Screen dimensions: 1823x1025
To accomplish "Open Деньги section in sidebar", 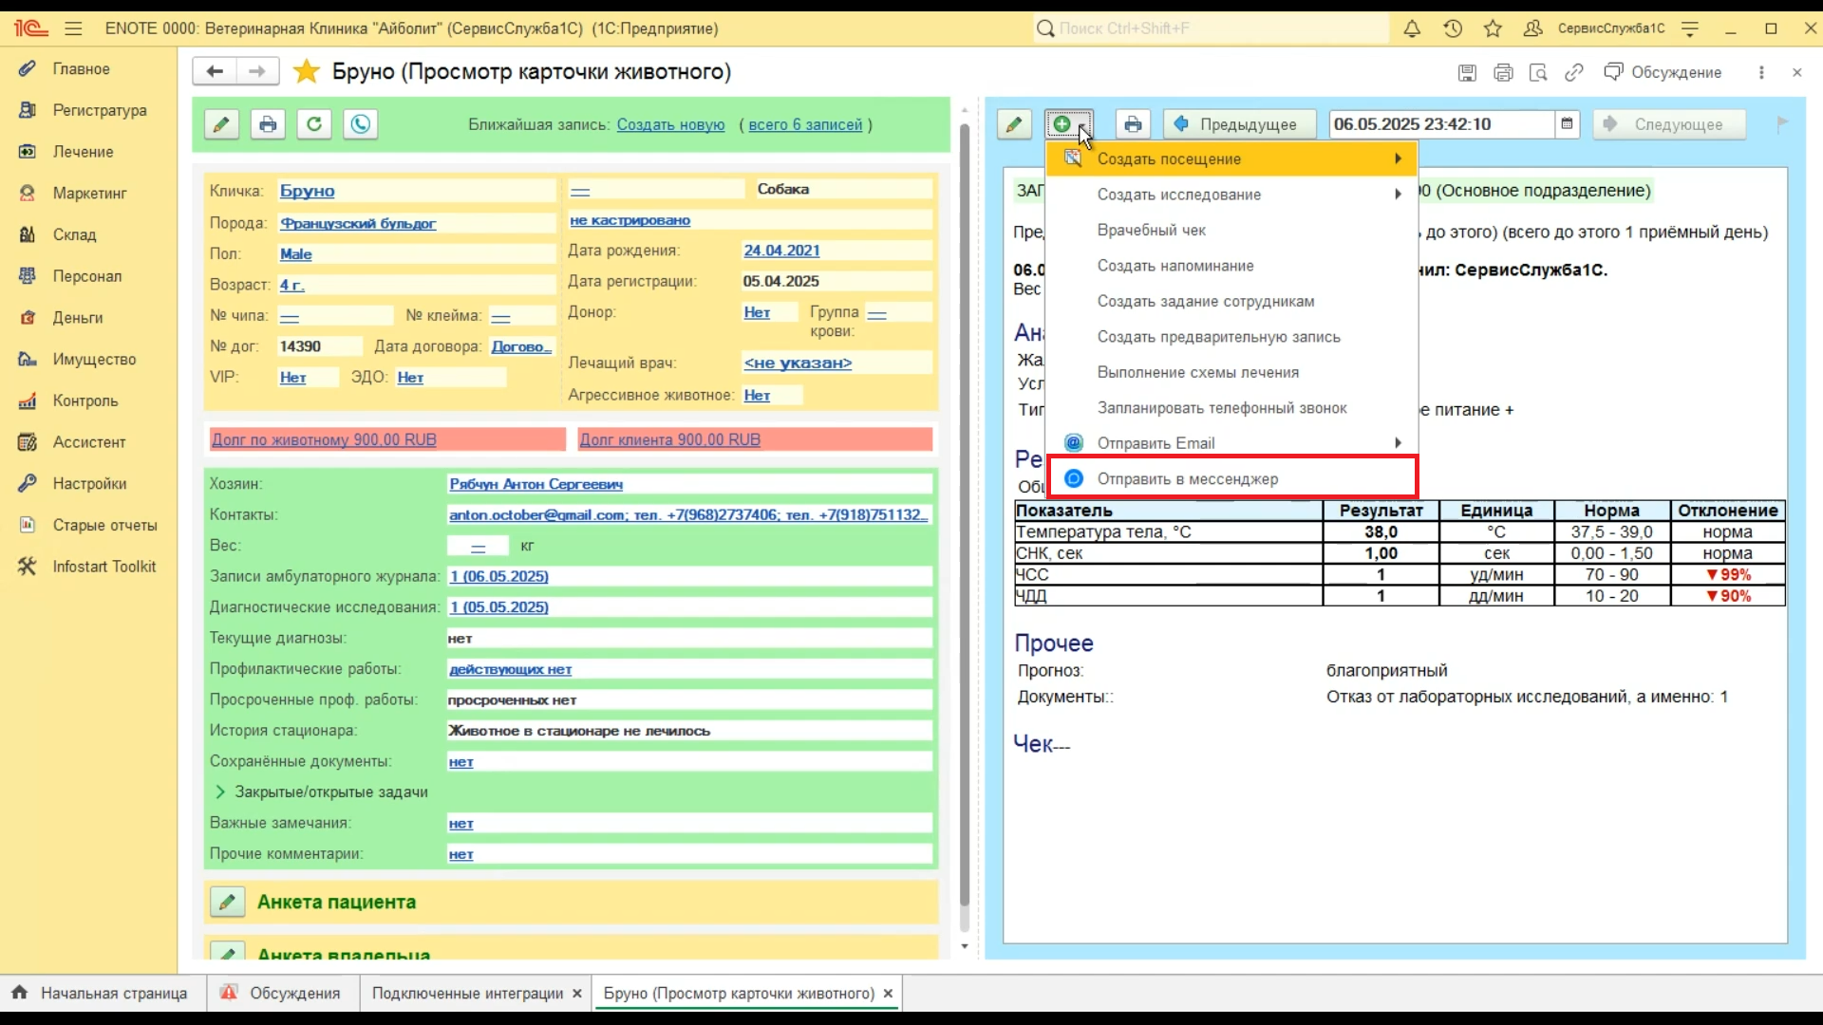I will coord(78,318).
